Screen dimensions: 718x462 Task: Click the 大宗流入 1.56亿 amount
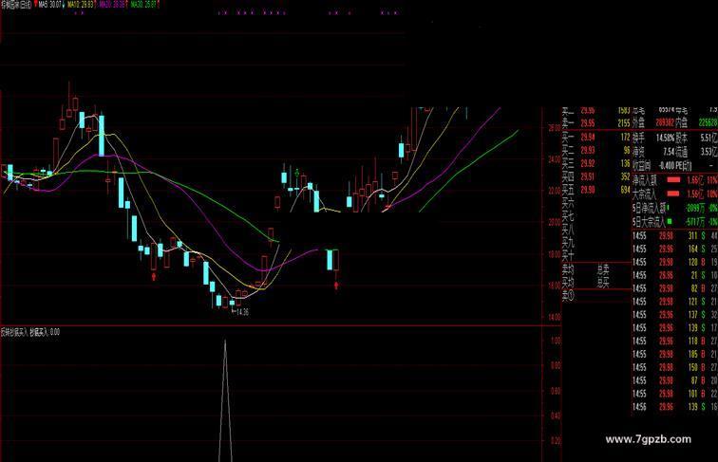coord(695,194)
